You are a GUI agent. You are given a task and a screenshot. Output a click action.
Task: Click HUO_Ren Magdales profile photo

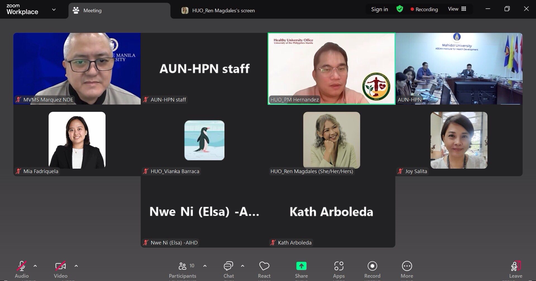(332, 140)
